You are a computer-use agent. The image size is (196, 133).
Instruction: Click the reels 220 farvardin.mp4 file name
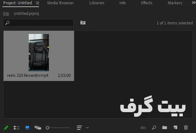[x=28, y=75]
